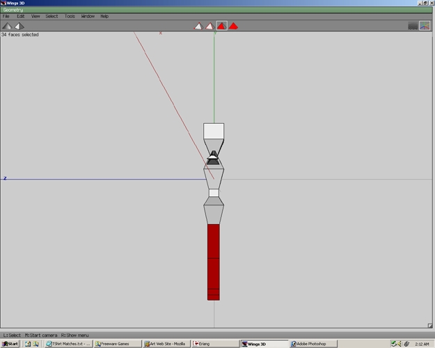Click the white top cube face of model

click(x=214, y=131)
